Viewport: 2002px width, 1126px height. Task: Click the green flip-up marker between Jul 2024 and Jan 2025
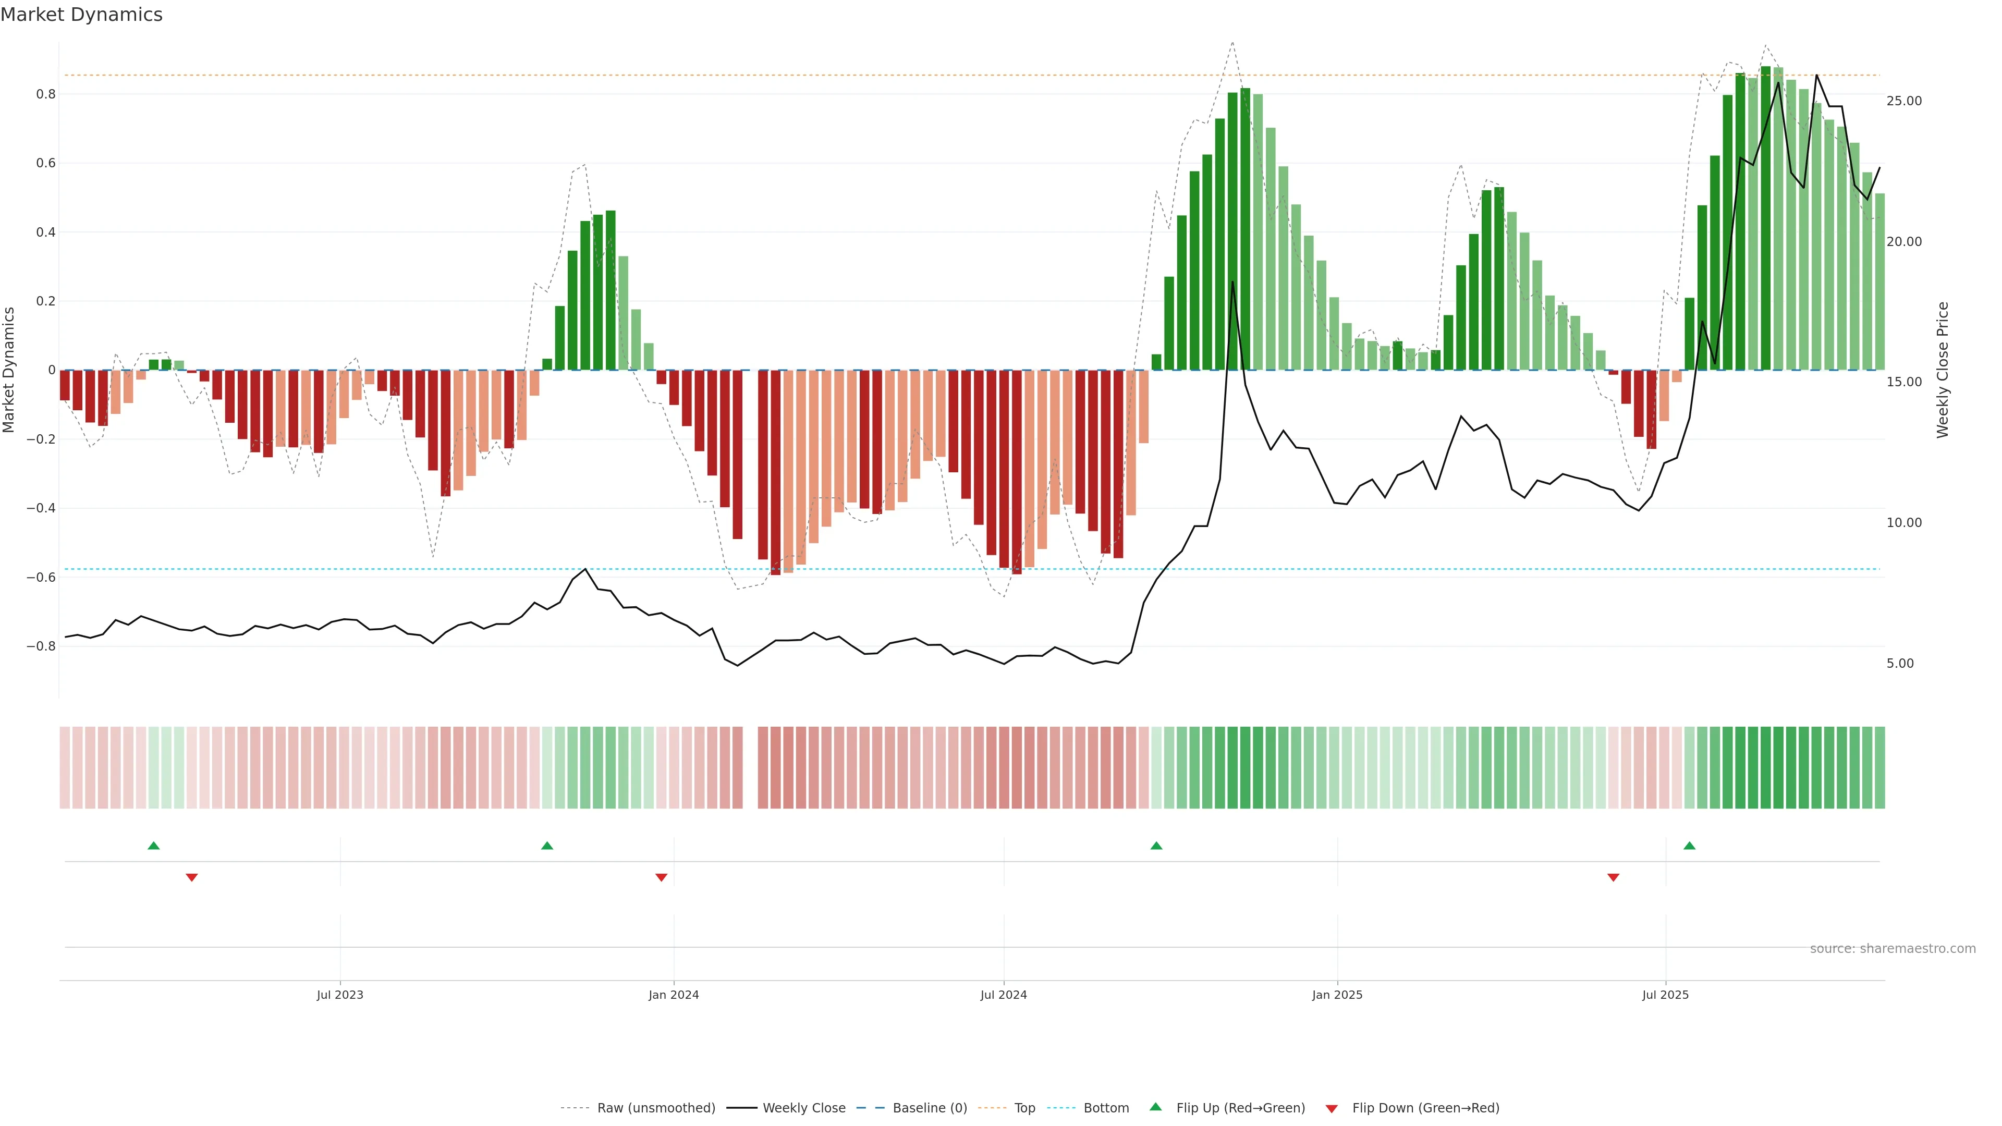1156,846
